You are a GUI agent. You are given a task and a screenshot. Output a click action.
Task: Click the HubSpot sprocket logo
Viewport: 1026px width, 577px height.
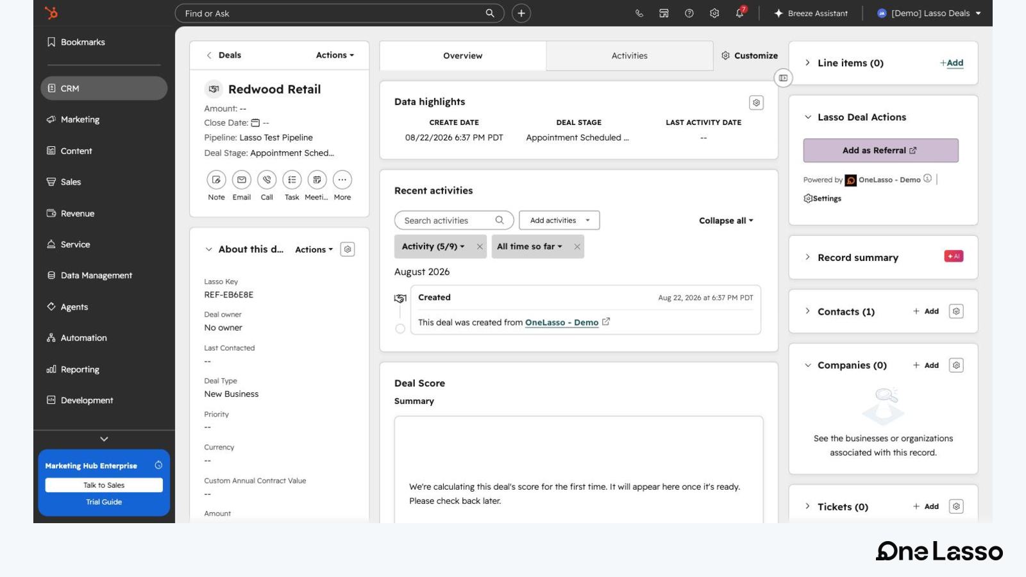click(x=51, y=13)
